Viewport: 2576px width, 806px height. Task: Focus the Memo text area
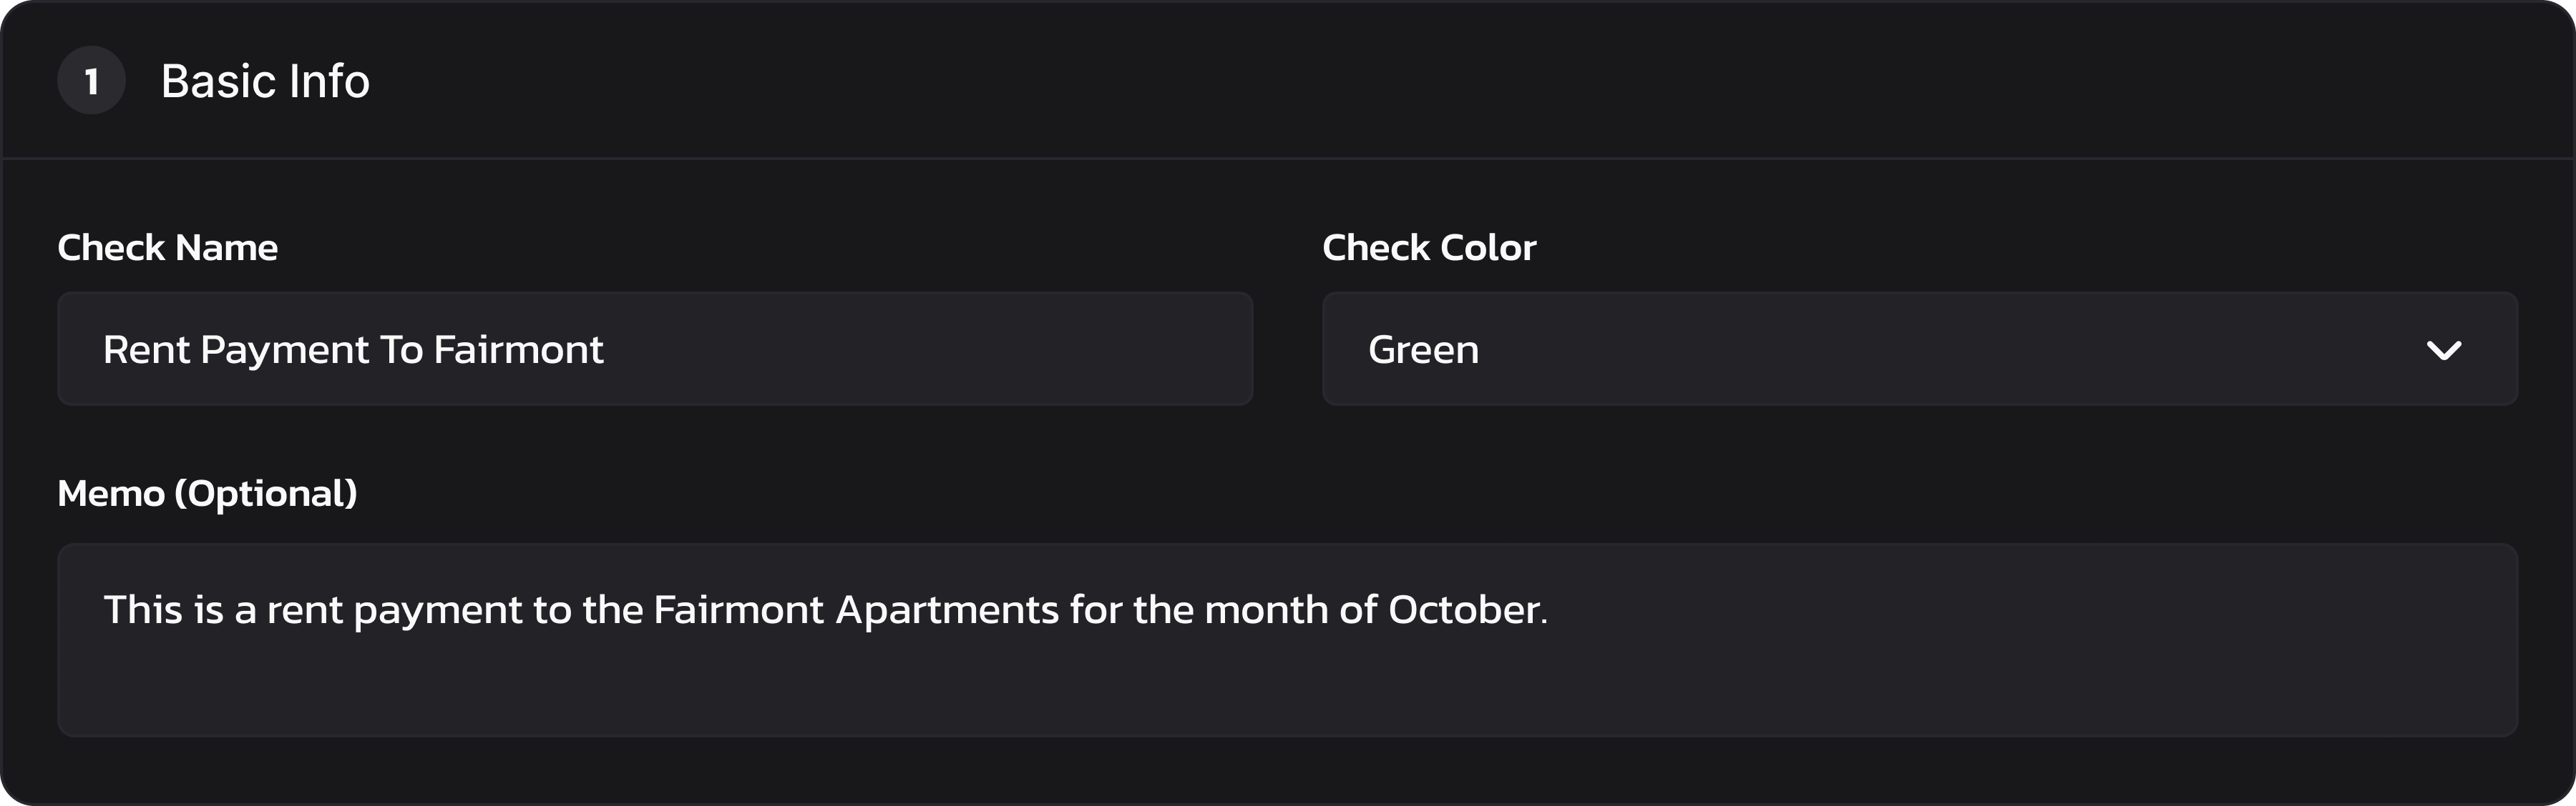(x=1287, y=640)
